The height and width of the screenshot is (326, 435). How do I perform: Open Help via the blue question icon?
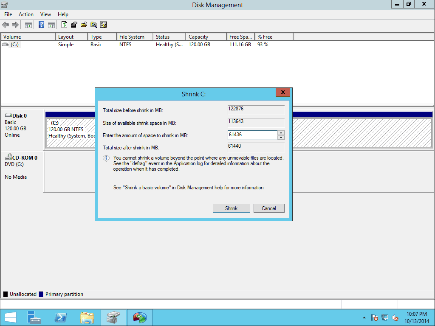tap(41, 25)
